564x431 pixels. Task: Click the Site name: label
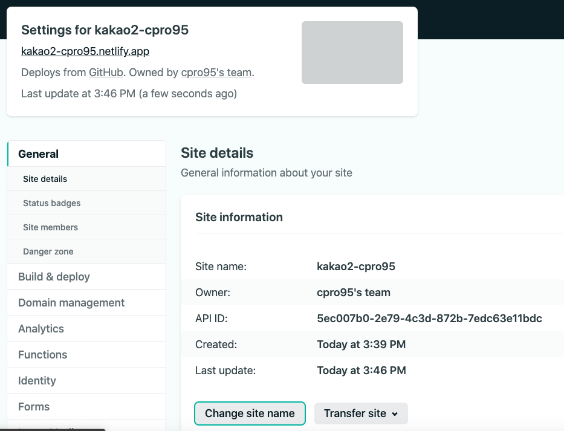pos(221,266)
